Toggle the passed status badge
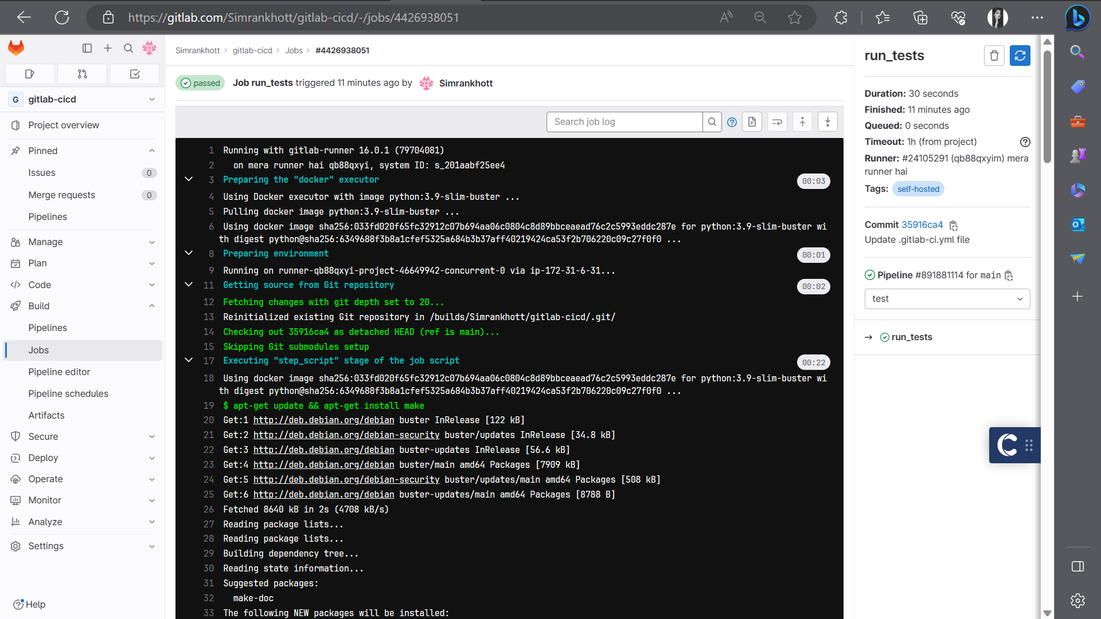Viewport: 1101px width, 619px height. [x=200, y=82]
